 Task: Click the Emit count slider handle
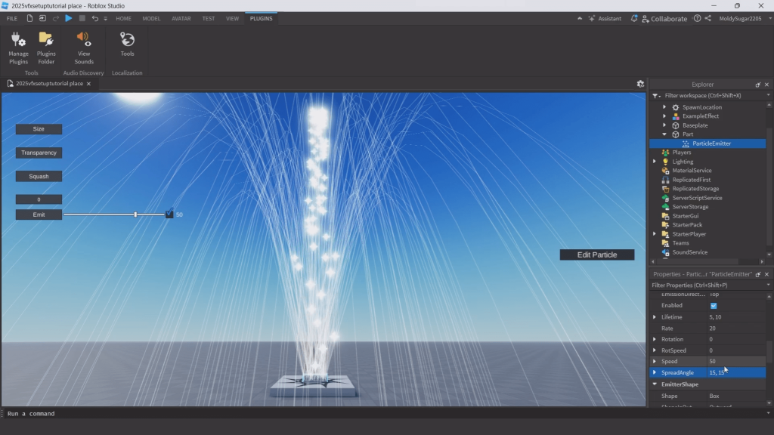135,214
